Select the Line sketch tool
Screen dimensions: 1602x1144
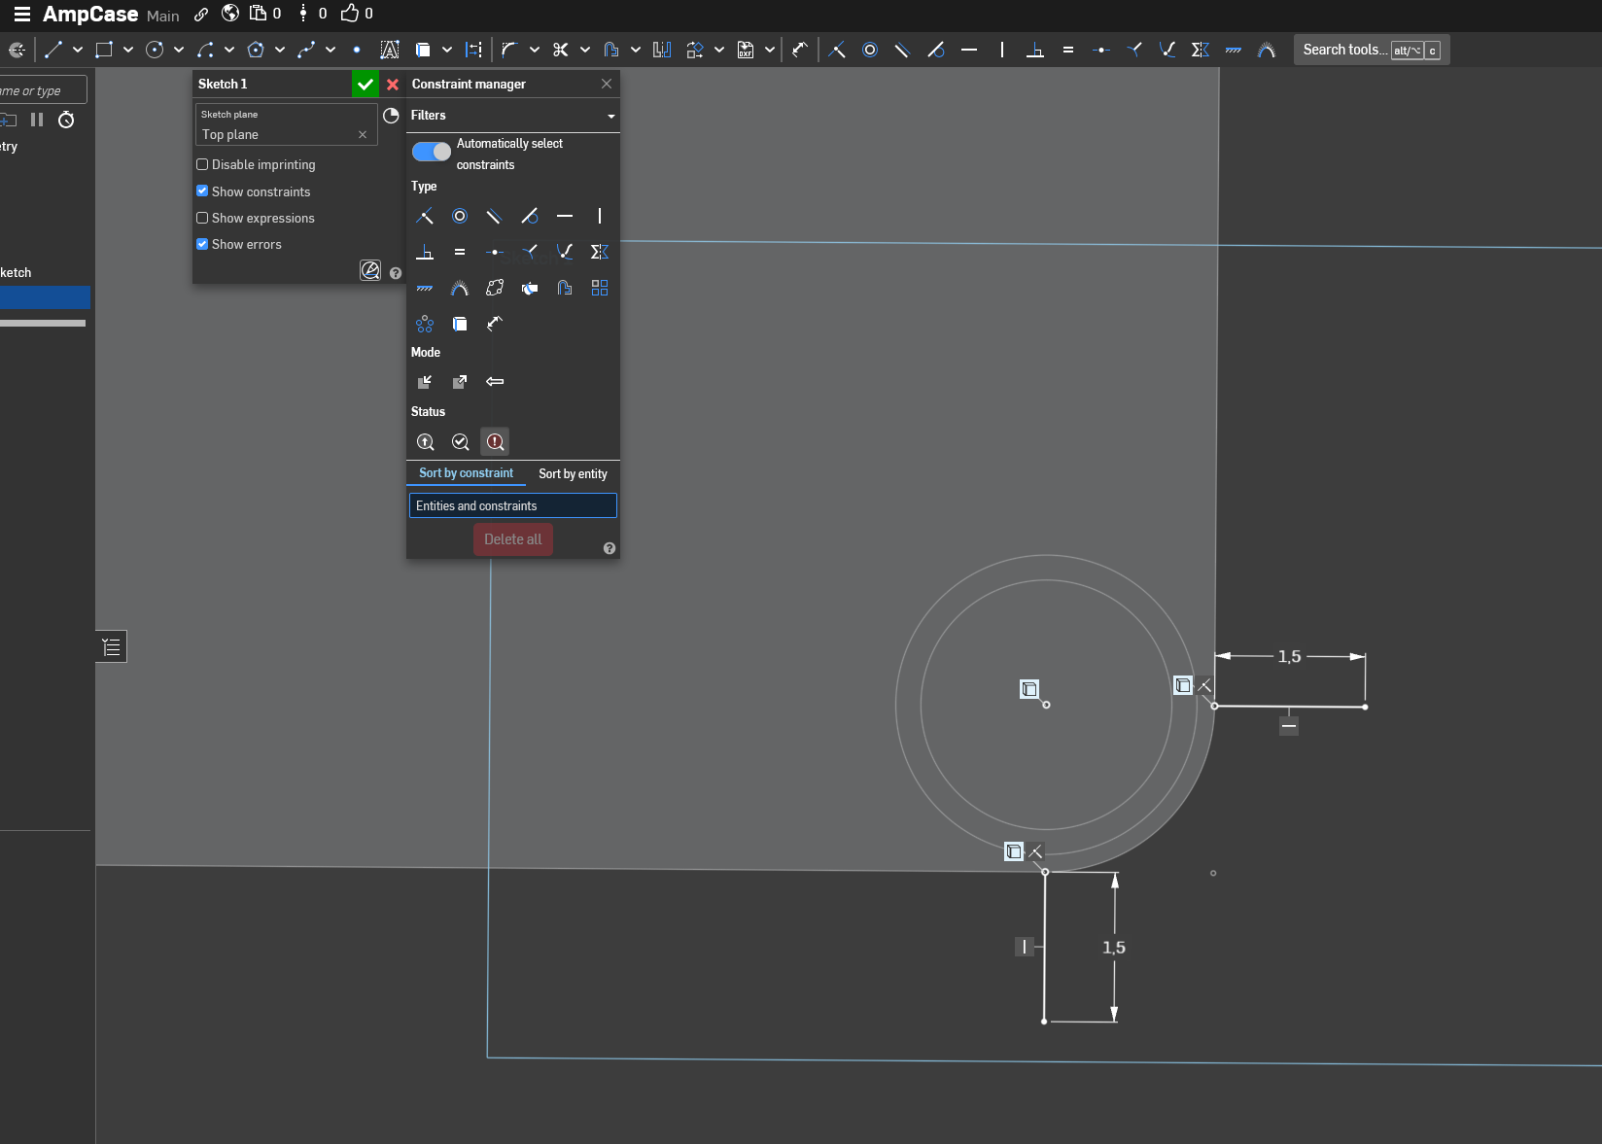(53, 50)
